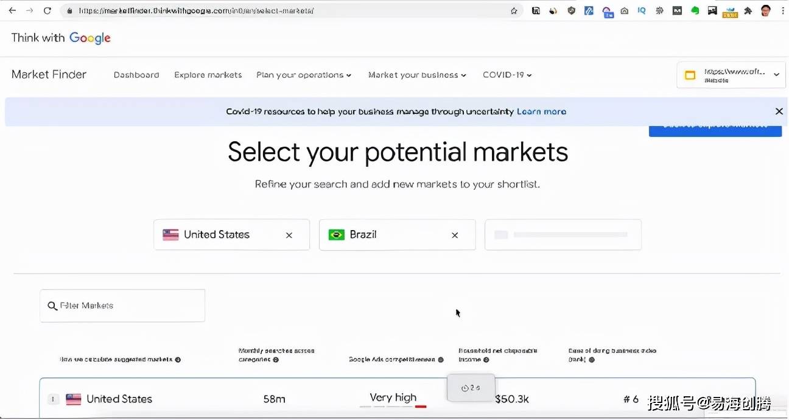The image size is (789, 420).
Task: Click the Brazil flag in the shortlist chip
Action: tap(337, 235)
